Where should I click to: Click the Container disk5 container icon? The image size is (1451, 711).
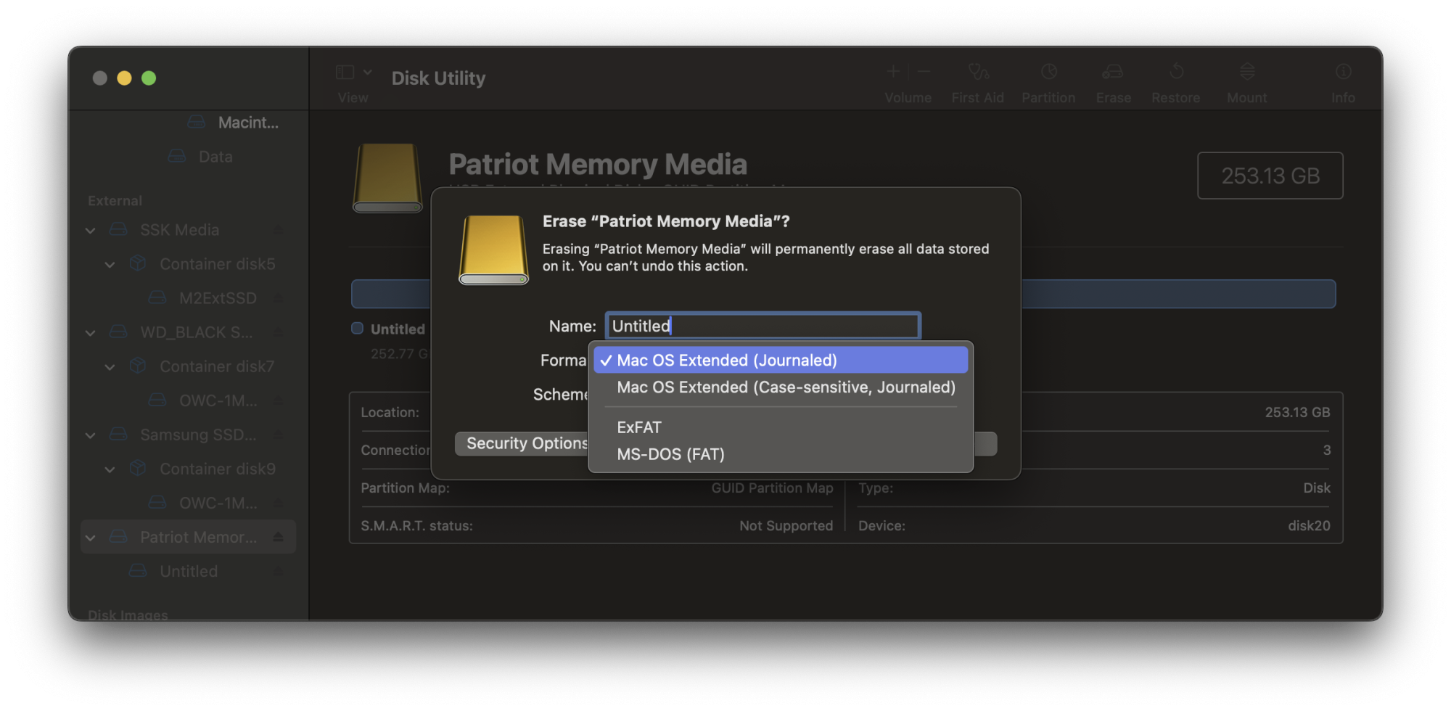(x=138, y=264)
